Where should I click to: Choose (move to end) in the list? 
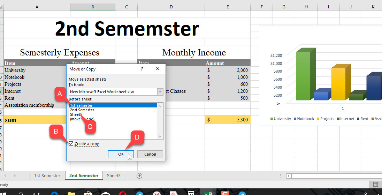point(113,119)
